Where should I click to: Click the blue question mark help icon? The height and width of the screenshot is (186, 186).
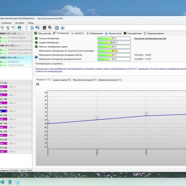(x=57, y=28)
